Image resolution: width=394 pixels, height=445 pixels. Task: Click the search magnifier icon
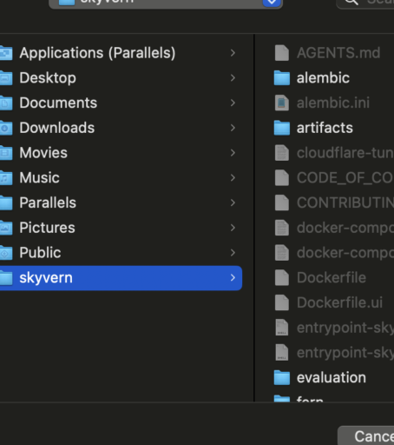(351, 2)
